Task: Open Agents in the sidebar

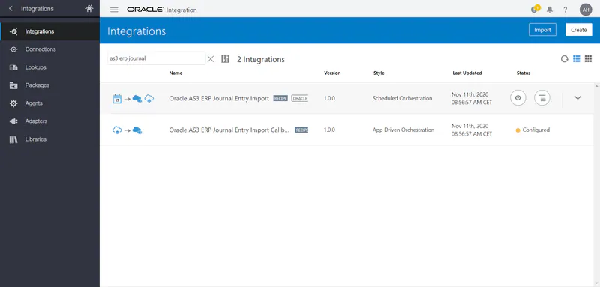Action: click(49, 103)
